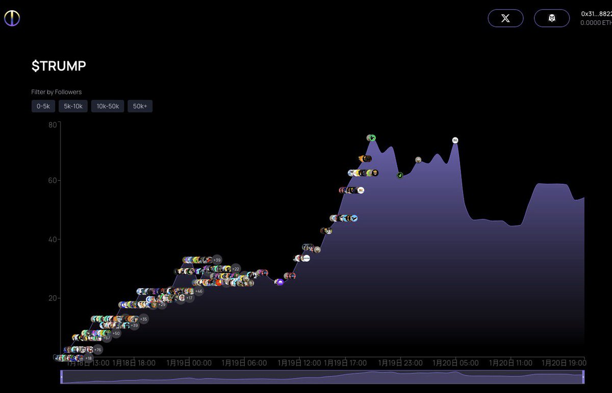Click the wallet address 0x31...8822
Screen dimensions: 612x393
click(596, 14)
